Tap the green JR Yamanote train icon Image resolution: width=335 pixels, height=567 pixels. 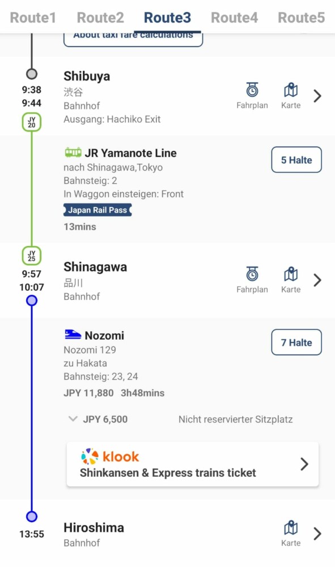(73, 153)
